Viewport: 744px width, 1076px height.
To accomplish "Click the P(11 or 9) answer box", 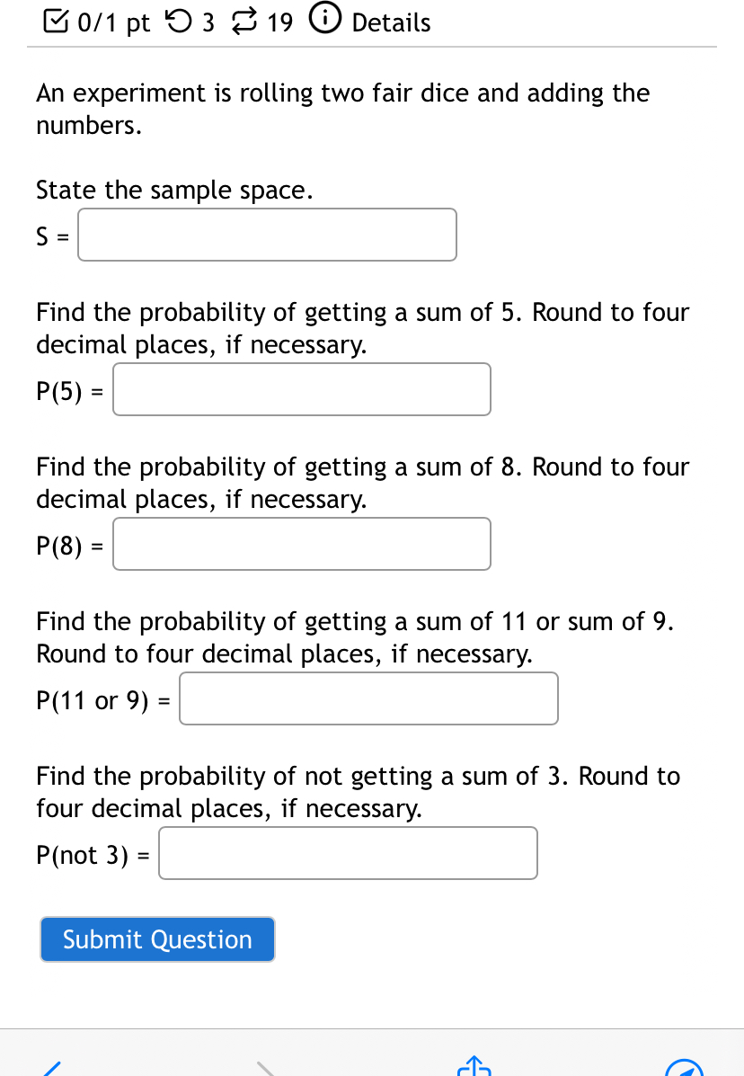I will point(368,698).
